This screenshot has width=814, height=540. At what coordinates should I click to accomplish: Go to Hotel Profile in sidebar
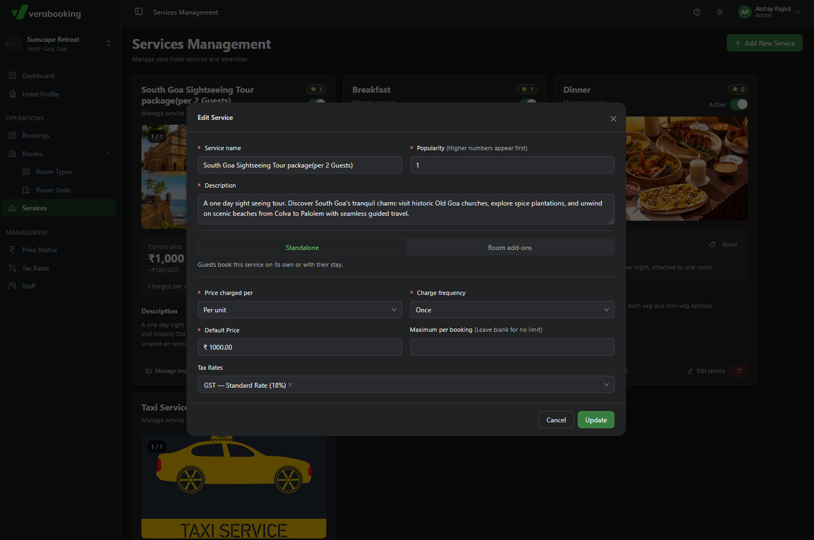[59, 94]
